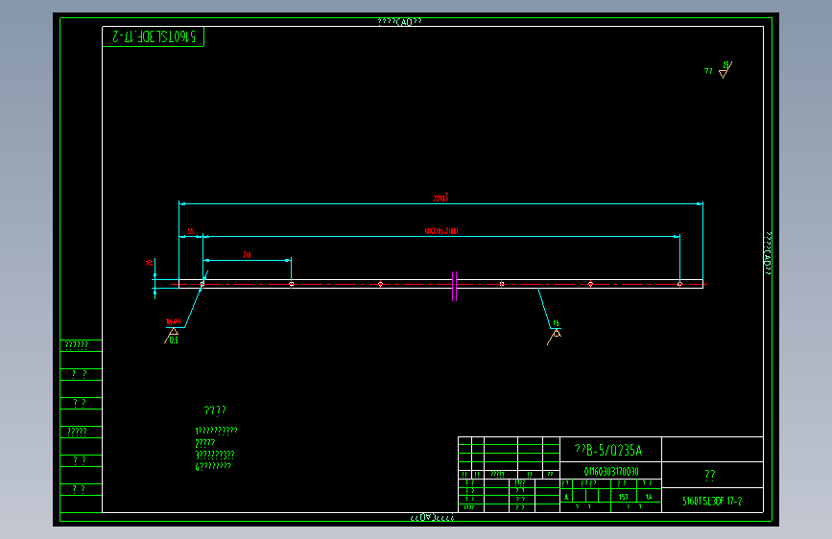
Task: Select the overall length dimension text at top
Action: 440,198
